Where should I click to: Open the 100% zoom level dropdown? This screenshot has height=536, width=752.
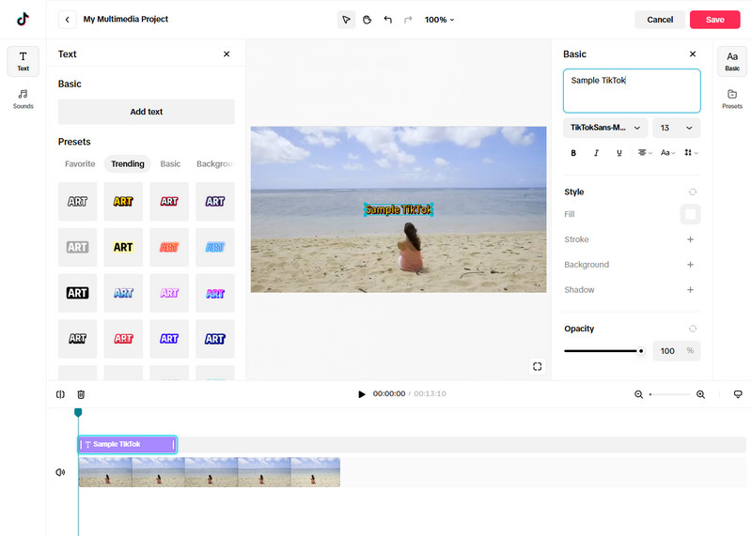pyautogui.click(x=439, y=20)
